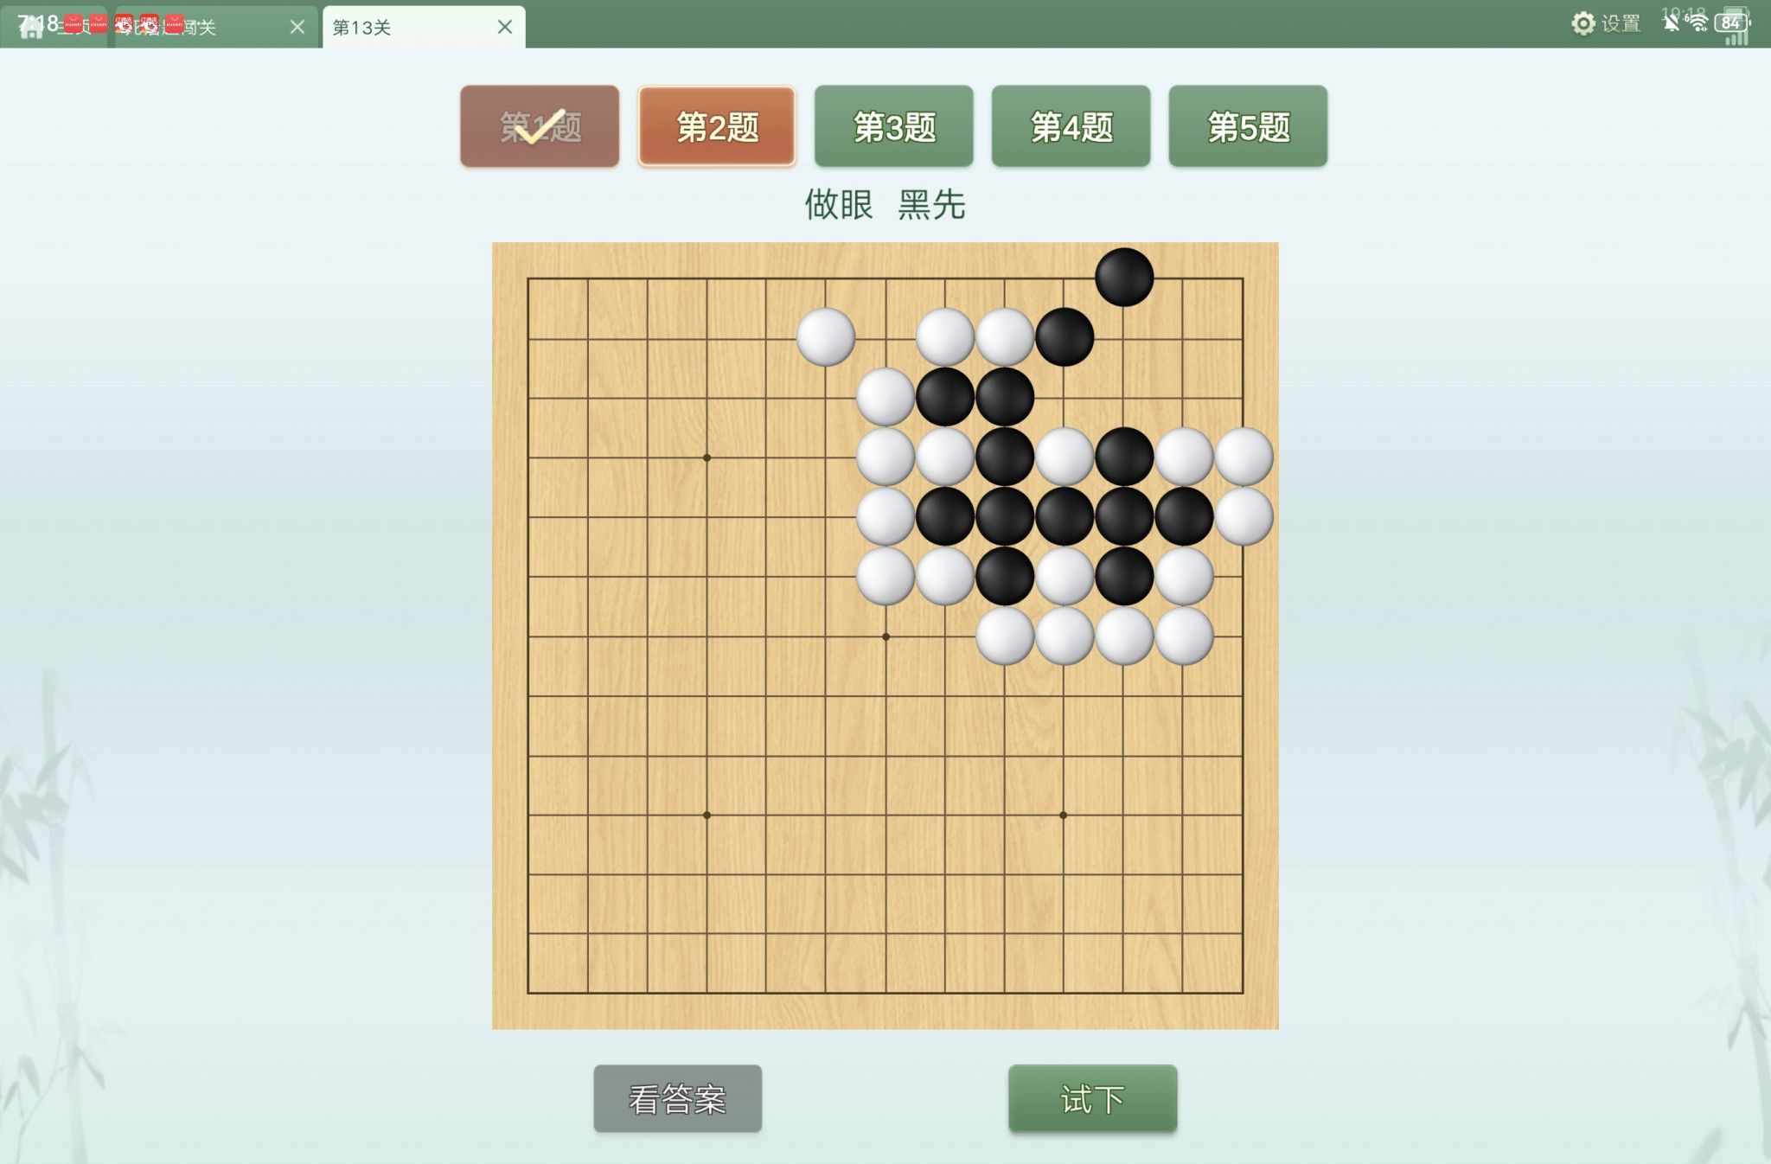This screenshot has width=1771, height=1164.
Task: Open 设置 via the gear icon
Action: point(1582,23)
